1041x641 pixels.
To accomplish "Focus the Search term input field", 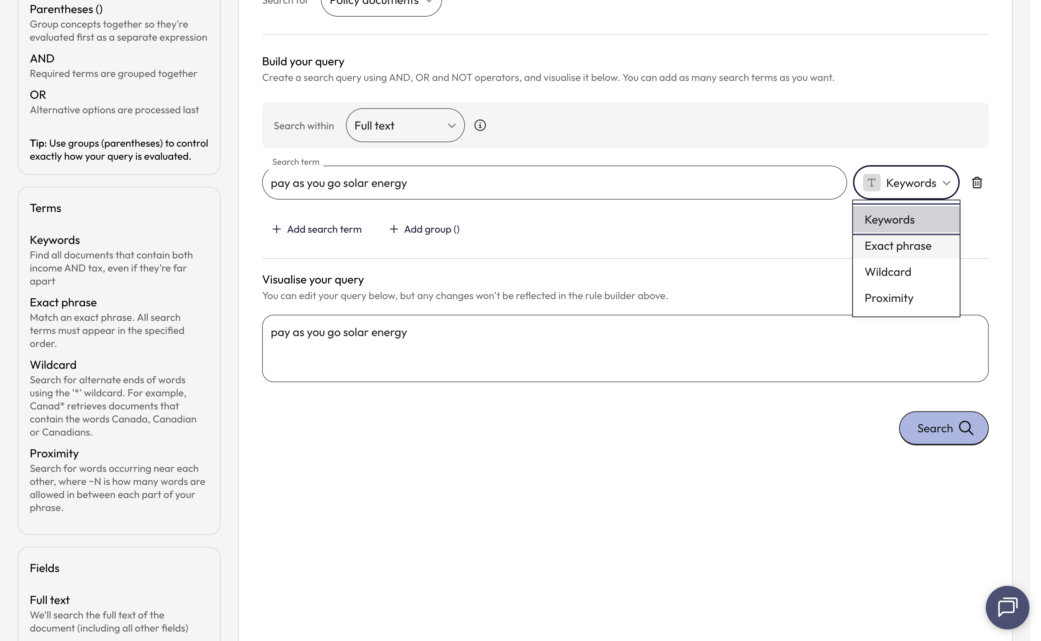I will pyautogui.click(x=554, y=183).
